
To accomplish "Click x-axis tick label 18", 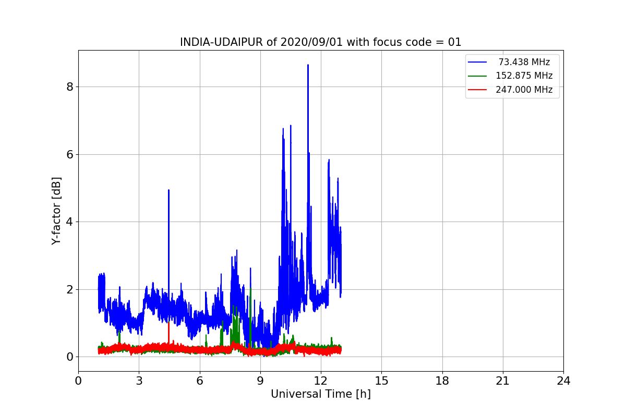I will 442,381.
